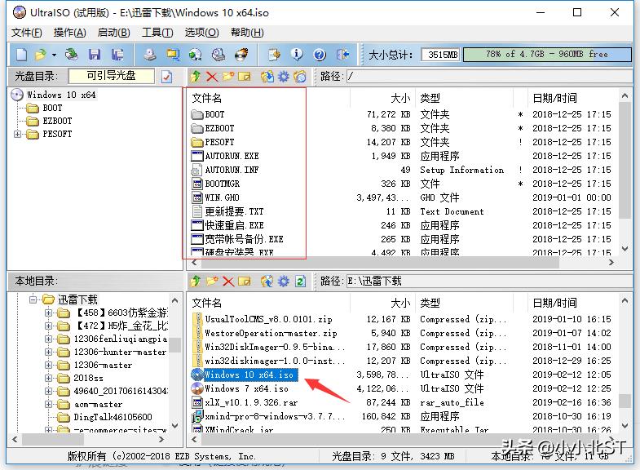Select AUTORUN.EXE in the upper file list
640x470 pixels.
tap(232, 156)
